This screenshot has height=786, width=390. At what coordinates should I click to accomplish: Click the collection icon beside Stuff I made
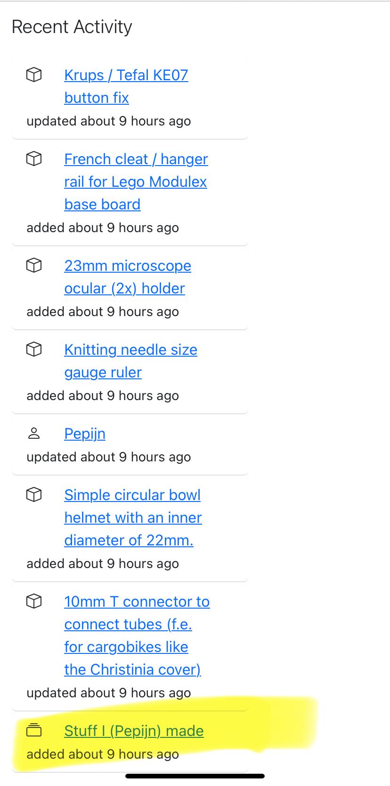(34, 730)
